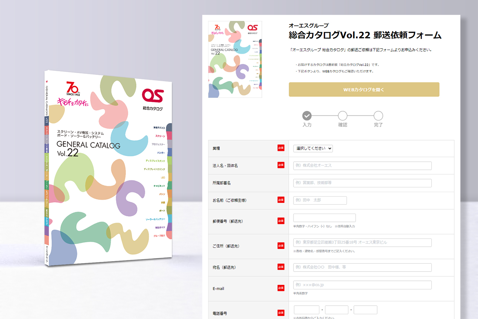Viewport: 478px width, 319px height.
Task: Click the 電話番号 row label
Action: coord(220,313)
